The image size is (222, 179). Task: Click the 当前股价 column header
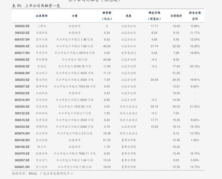click(x=176, y=16)
